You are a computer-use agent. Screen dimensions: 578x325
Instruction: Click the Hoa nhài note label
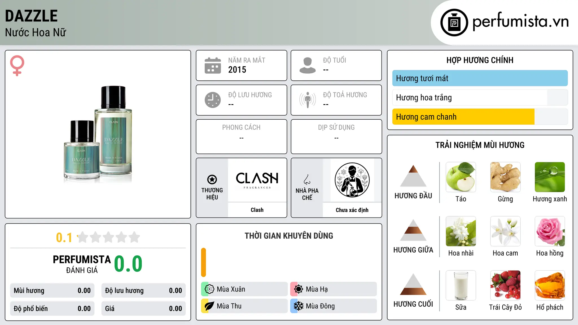461,253
